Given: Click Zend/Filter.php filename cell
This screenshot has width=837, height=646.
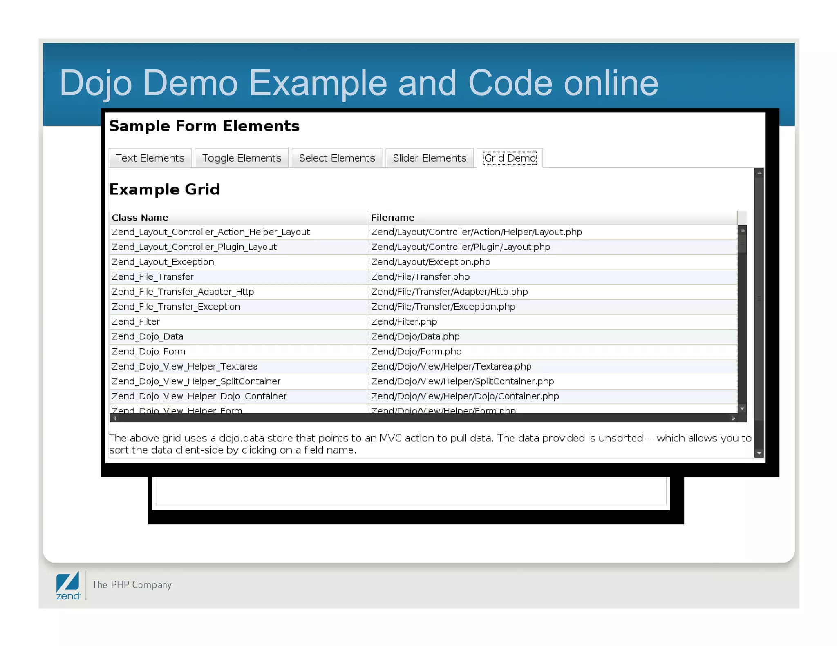Looking at the screenshot, I should (553, 321).
